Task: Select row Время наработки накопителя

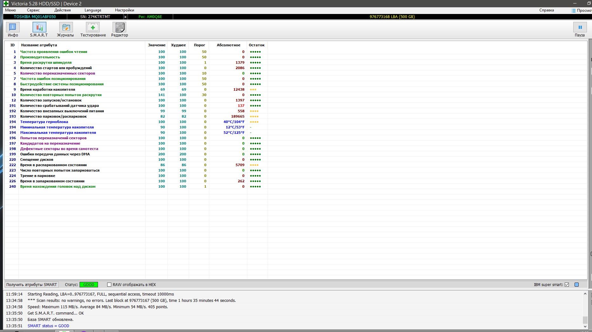Action: pos(136,89)
